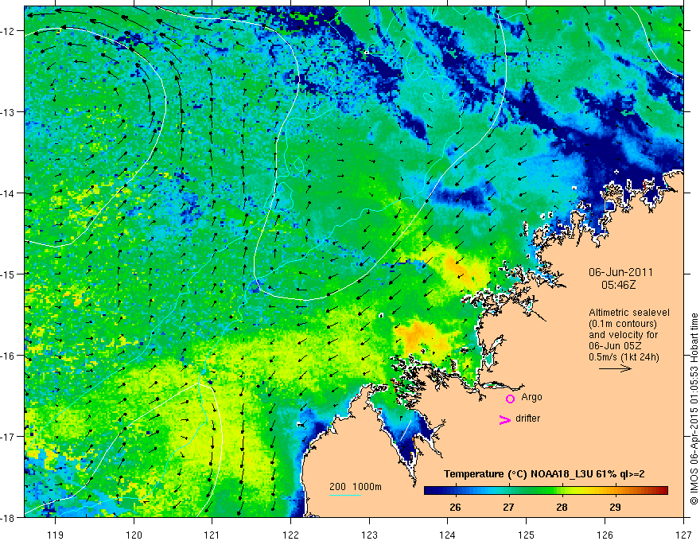Image resolution: width=700 pixels, height=541 pixels.
Task: Click the "200 1000m" bathymetry label
Action: pyautogui.click(x=356, y=487)
